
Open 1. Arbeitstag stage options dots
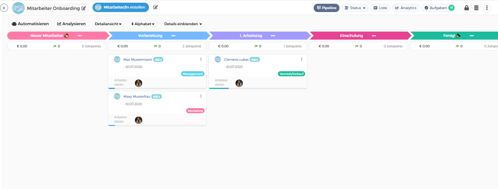tap(273, 36)
